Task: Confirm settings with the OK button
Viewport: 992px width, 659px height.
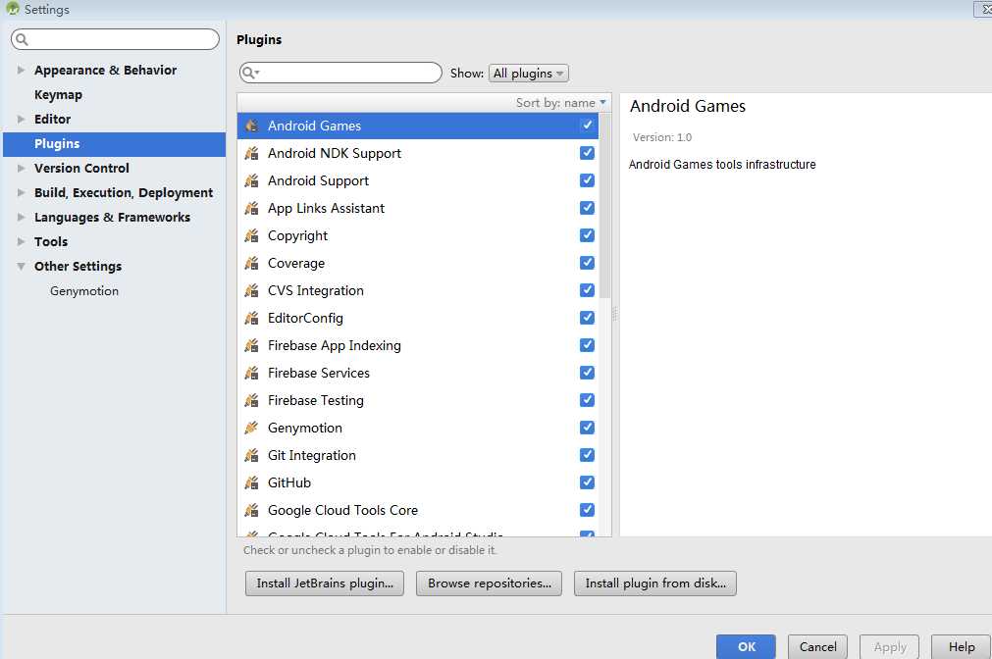Action: [746, 646]
